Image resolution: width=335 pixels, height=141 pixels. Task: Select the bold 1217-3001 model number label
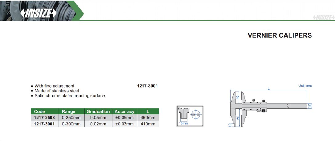pyautogui.click(x=147, y=86)
